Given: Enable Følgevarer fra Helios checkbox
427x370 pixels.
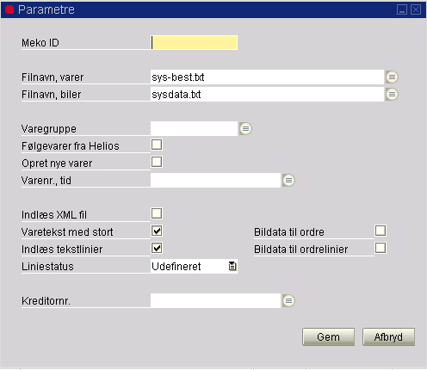Looking at the screenshot, I should click(x=157, y=145).
